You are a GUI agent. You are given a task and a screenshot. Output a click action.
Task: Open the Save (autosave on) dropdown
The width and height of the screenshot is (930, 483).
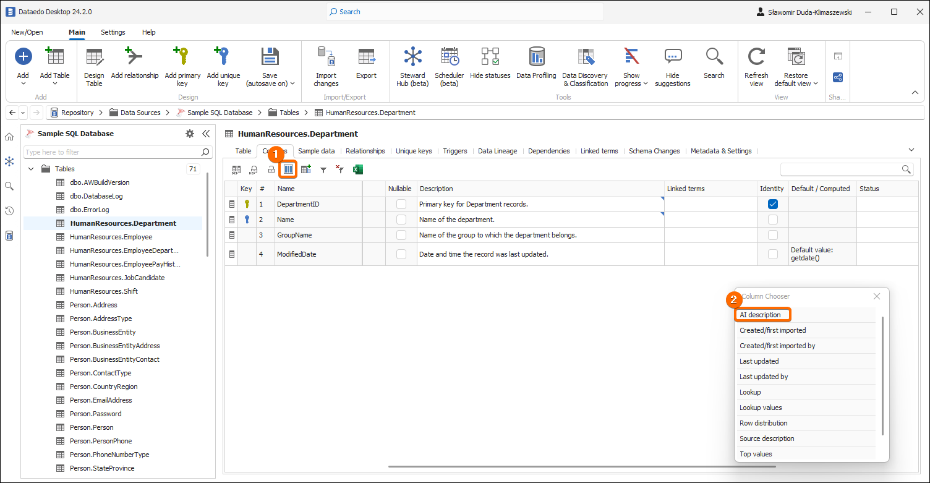292,83
